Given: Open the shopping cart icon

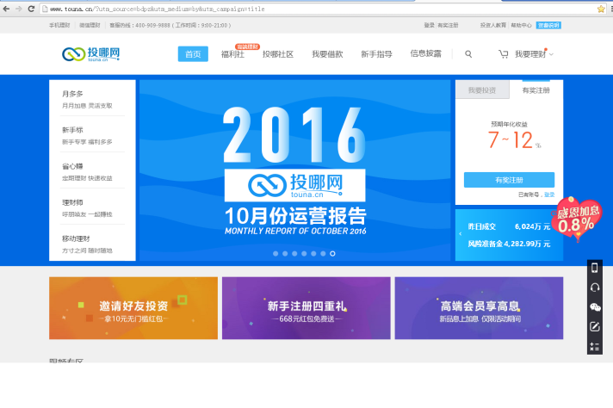Looking at the screenshot, I should pyautogui.click(x=503, y=54).
